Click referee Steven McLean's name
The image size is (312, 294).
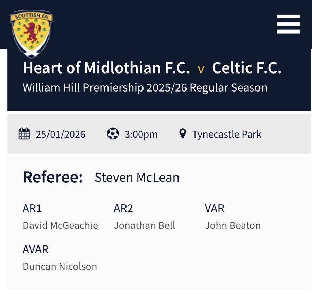point(137,178)
